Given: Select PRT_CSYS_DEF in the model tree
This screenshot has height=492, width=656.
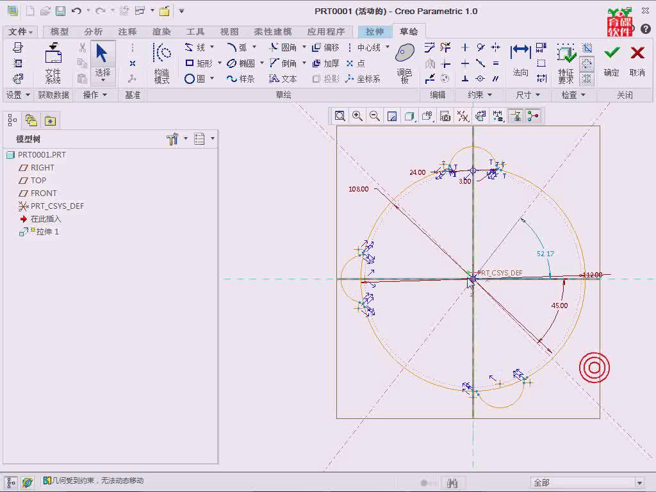Looking at the screenshot, I should point(51,206).
